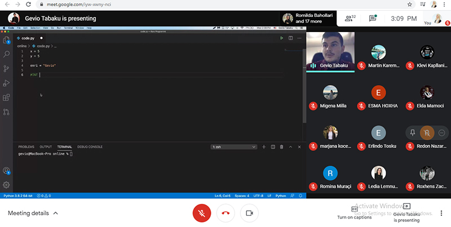The width and height of the screenshot is (451, 227).
Task: Turn on captions
Action: [x=355, y=212]
